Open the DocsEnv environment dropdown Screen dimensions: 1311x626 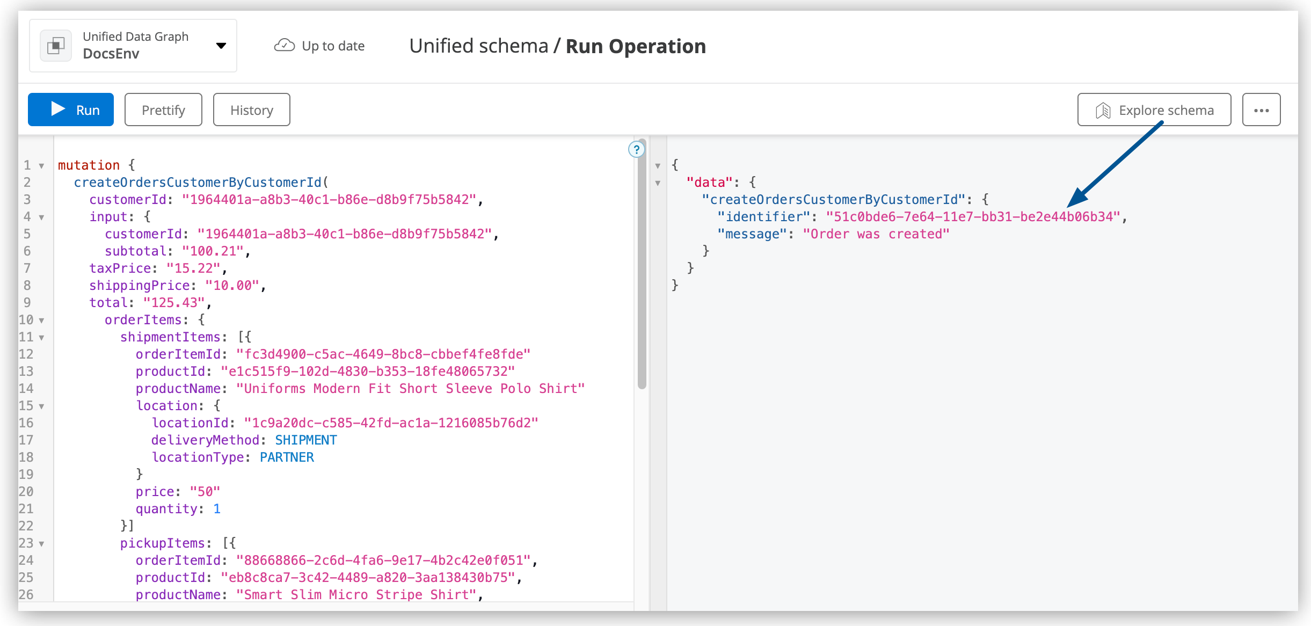point(222,46)
